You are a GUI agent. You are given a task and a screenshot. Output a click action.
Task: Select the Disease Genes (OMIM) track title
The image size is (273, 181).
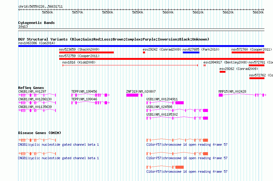40,133
